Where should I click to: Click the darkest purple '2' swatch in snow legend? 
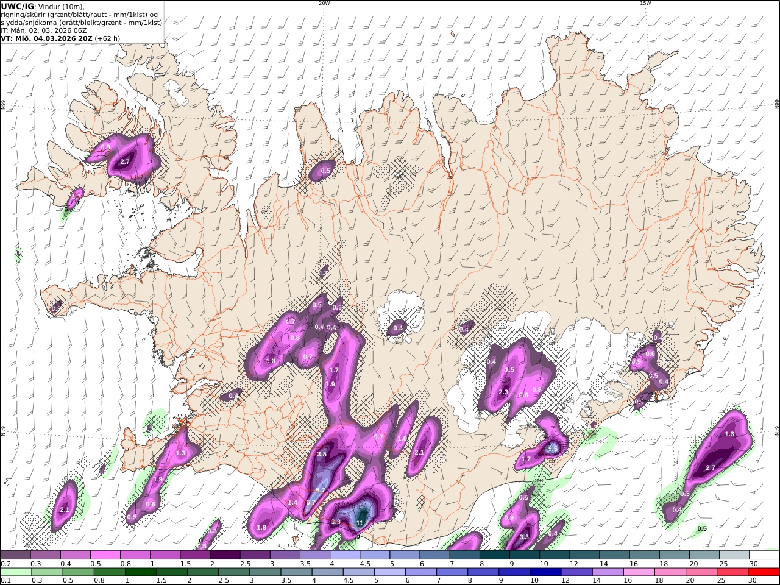(x=224, y=555)
